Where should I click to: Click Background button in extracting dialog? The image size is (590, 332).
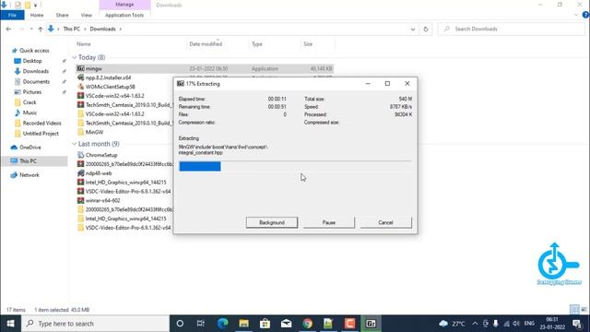(272, 222)
